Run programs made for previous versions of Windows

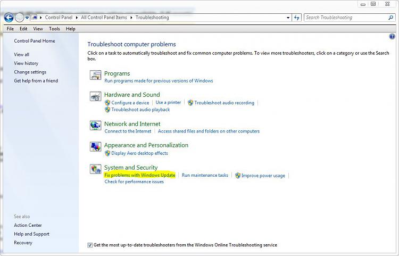[x=159, y=81]
